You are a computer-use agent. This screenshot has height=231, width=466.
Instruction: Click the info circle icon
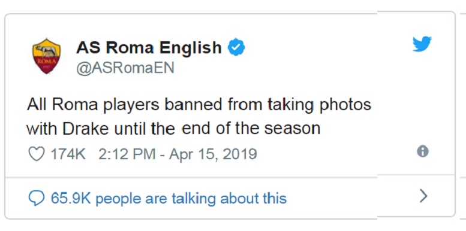[423, 152]
